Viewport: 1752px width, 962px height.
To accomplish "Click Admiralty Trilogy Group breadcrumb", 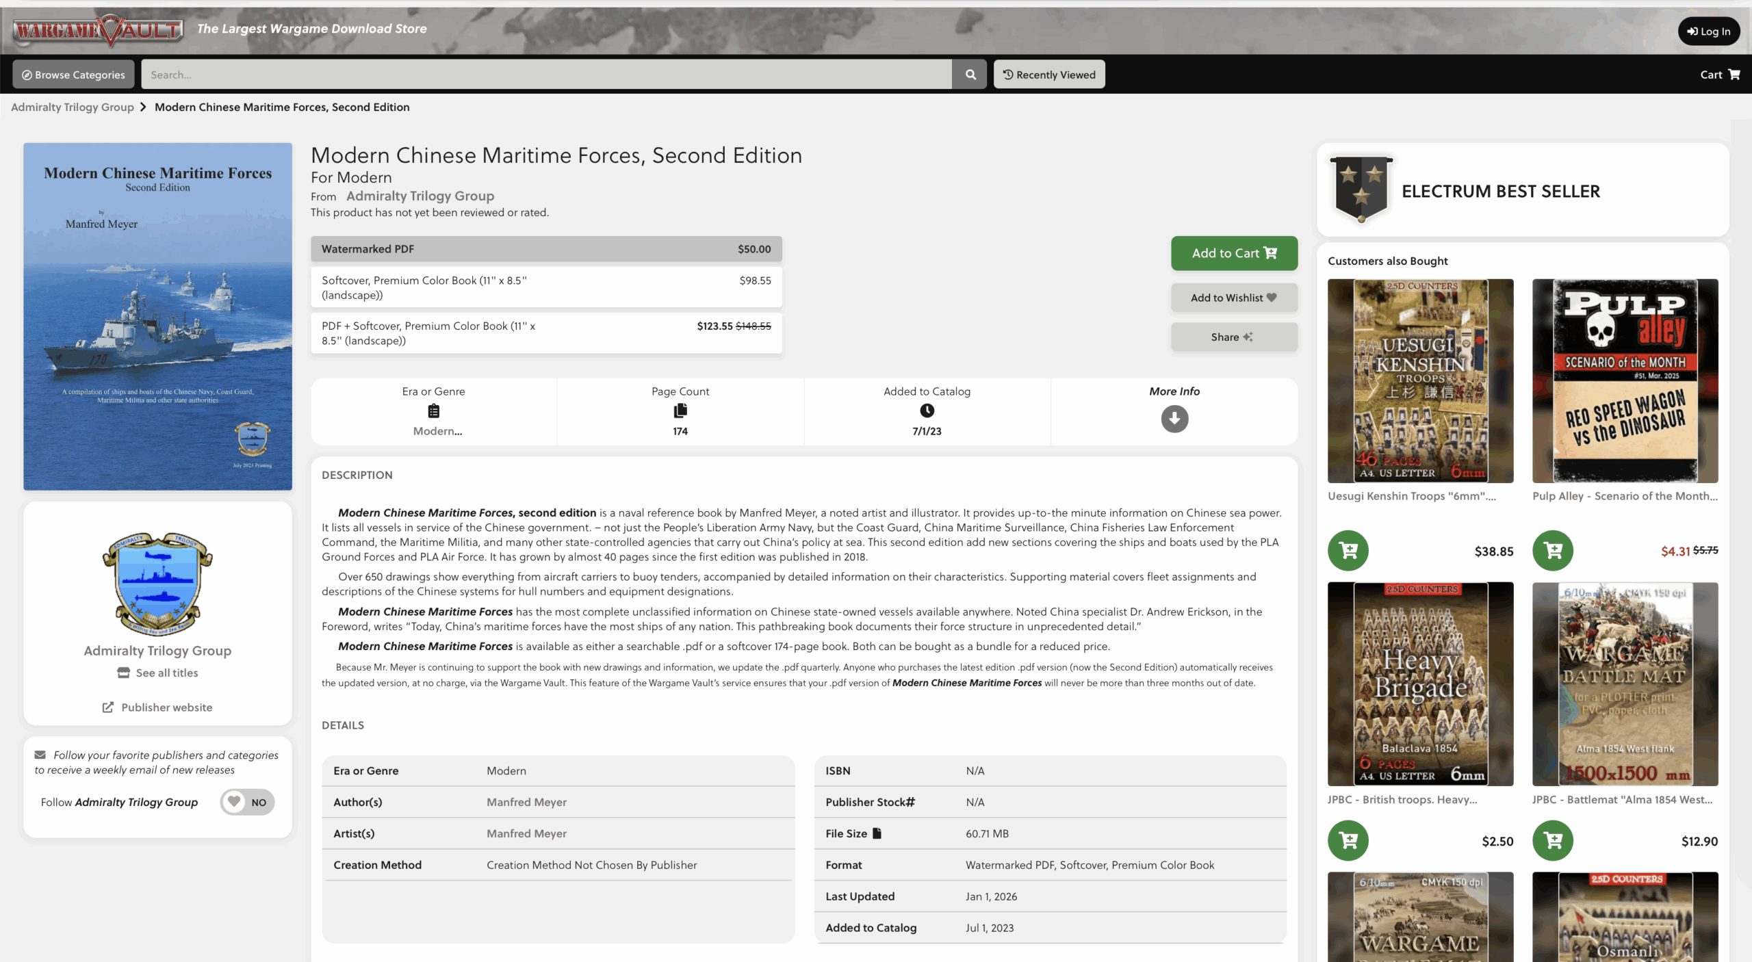I will [x=73, y=107].
